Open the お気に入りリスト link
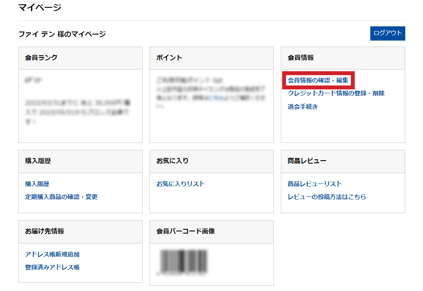Viewport: 423px width, 291px height. pyautogui.click(x=181, y=184)
